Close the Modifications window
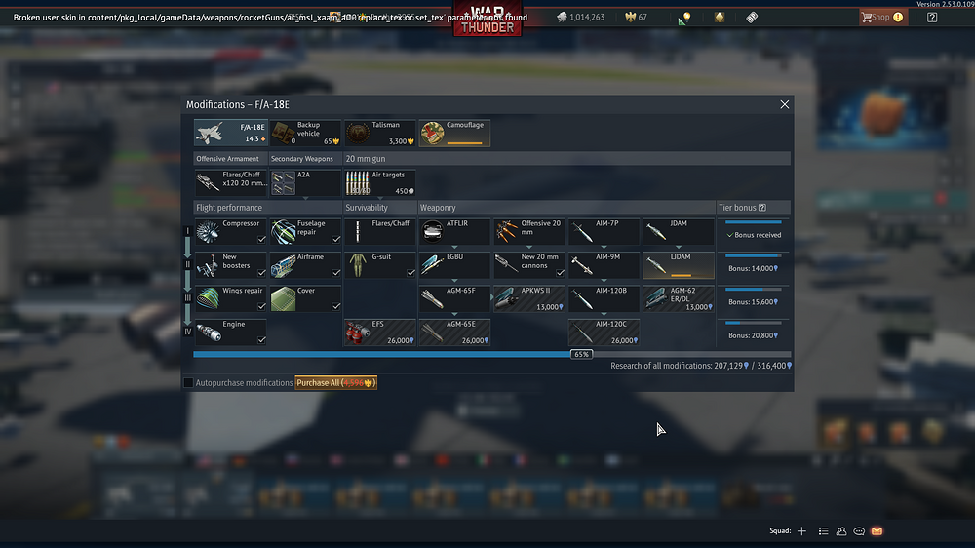The width and height of the screenshot is (975, 548). tap(785, 104)
